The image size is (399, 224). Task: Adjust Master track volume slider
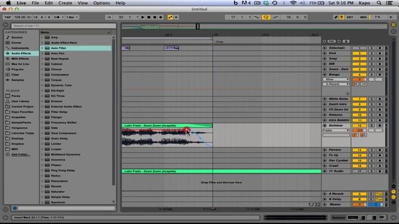click(359, 205)
